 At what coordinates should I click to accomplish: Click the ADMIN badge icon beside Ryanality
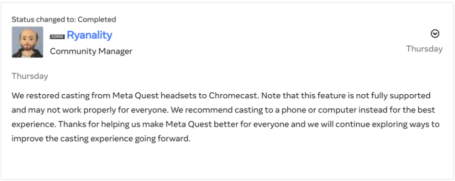[x=57, y=37]
